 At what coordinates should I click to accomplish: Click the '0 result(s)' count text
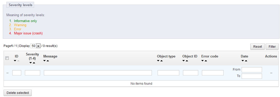pos(50,46)
